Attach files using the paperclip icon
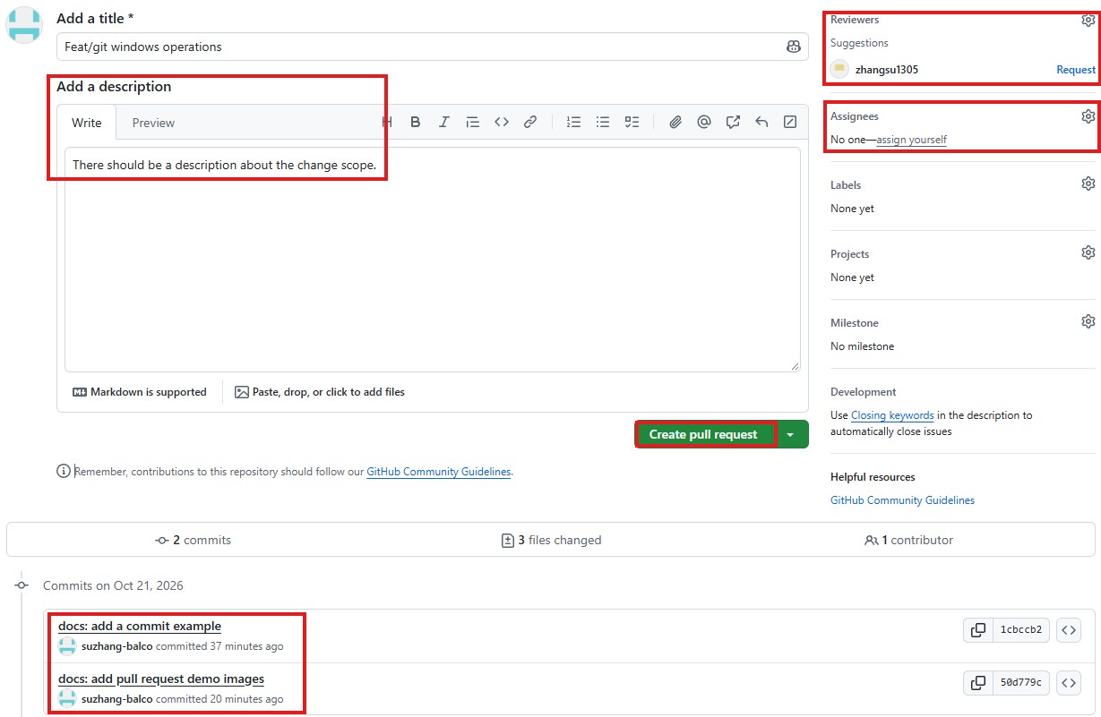Screen dimensions: 1101x717 click(675, 123)
